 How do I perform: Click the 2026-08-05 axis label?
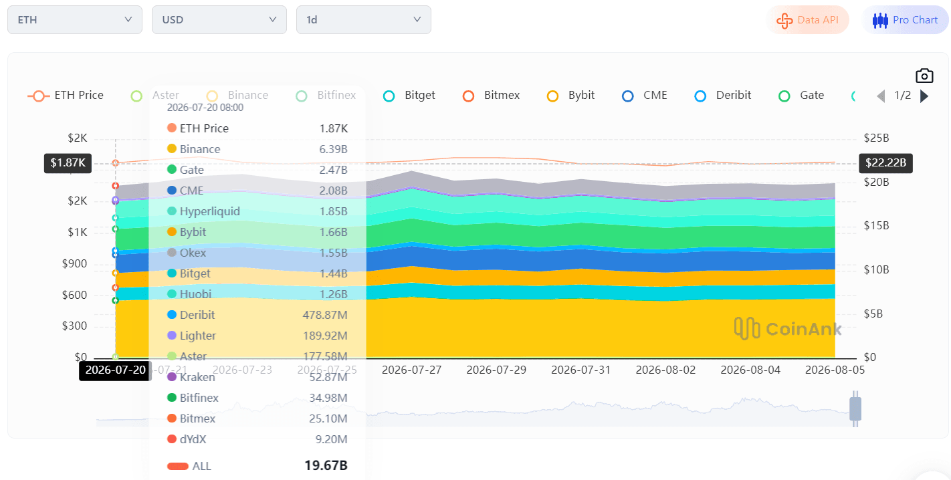(835, 370)
